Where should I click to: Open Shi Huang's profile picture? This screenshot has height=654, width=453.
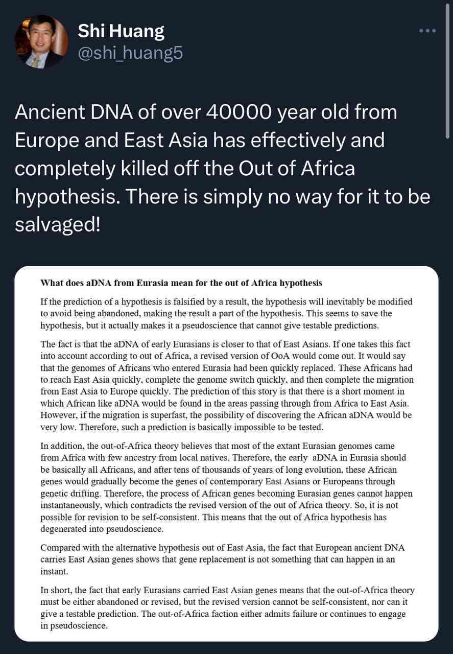pos(41,42)
